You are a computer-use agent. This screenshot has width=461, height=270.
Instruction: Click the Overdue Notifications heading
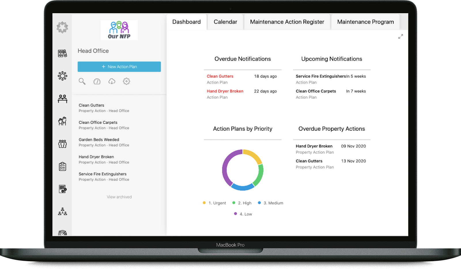(243, 59)
